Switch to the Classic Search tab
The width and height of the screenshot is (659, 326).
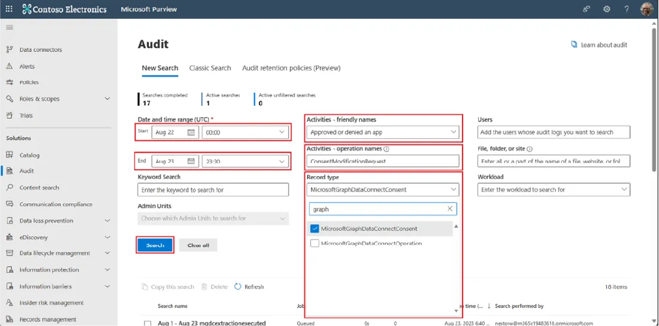pyautogui.click(x=210, y=68)
